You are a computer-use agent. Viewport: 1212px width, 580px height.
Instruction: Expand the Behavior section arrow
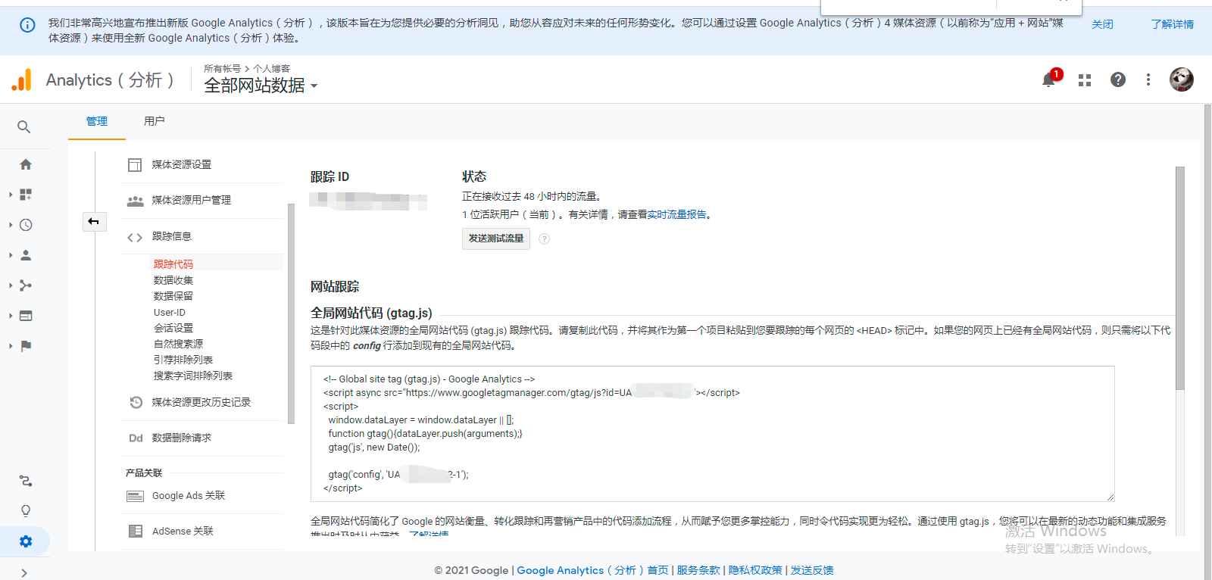click(11, 316)
